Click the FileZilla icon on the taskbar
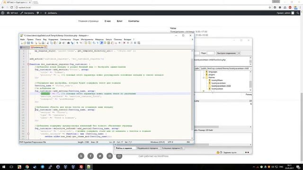The height and width of the screenshot is (170, 303). (81, 167)
